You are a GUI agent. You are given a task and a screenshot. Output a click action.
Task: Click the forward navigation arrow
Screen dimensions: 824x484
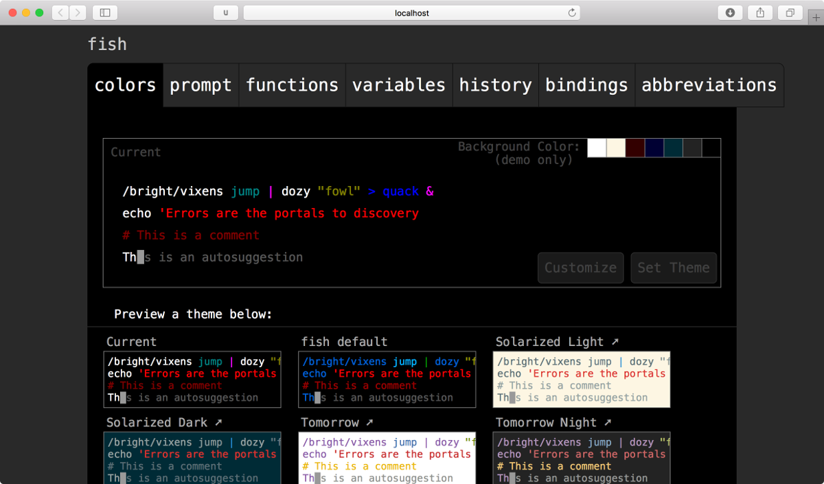78,12
